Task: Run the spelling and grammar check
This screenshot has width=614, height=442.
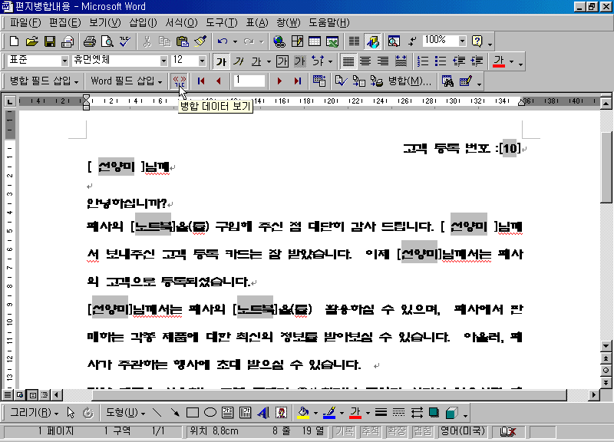Action: click(x=125, y=41)
